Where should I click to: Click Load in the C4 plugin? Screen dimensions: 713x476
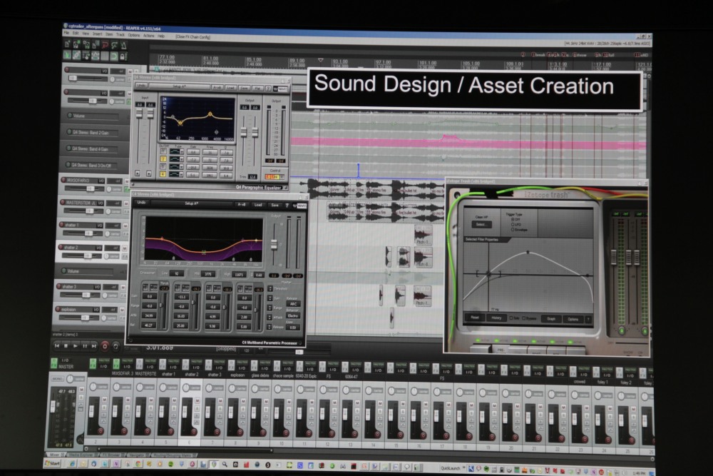click(x=258, y=205)
